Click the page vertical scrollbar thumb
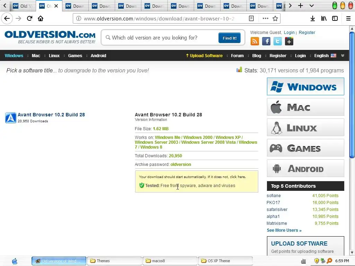Screen dimensions: 355x266 point(352,95)
